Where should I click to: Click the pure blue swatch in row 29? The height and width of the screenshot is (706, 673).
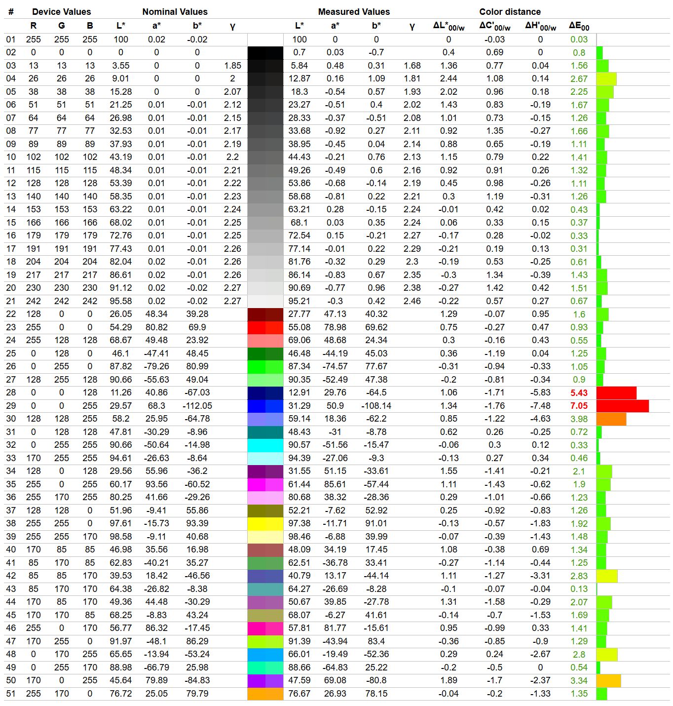pos(265,406)
